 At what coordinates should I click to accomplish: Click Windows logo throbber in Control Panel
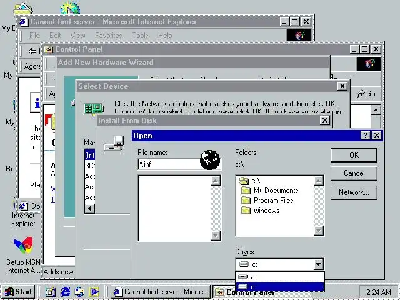click(x=369, y=64)
